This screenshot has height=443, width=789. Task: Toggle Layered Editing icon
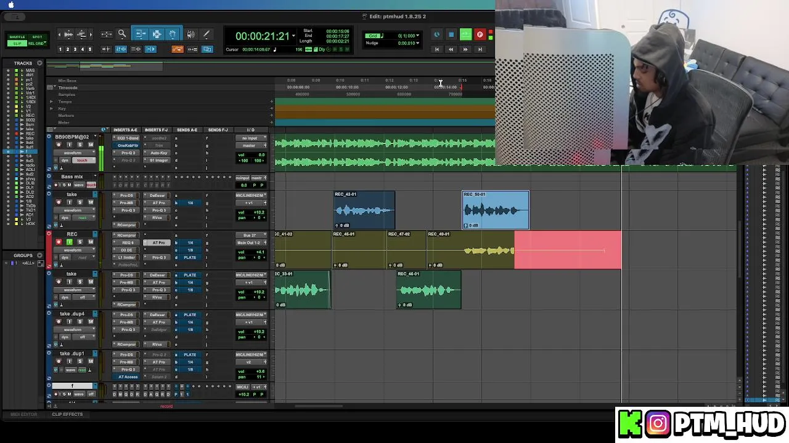coord(207,49)
